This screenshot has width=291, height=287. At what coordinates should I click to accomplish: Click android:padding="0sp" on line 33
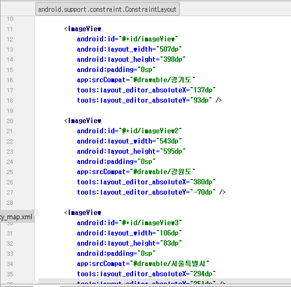point(116,253)
